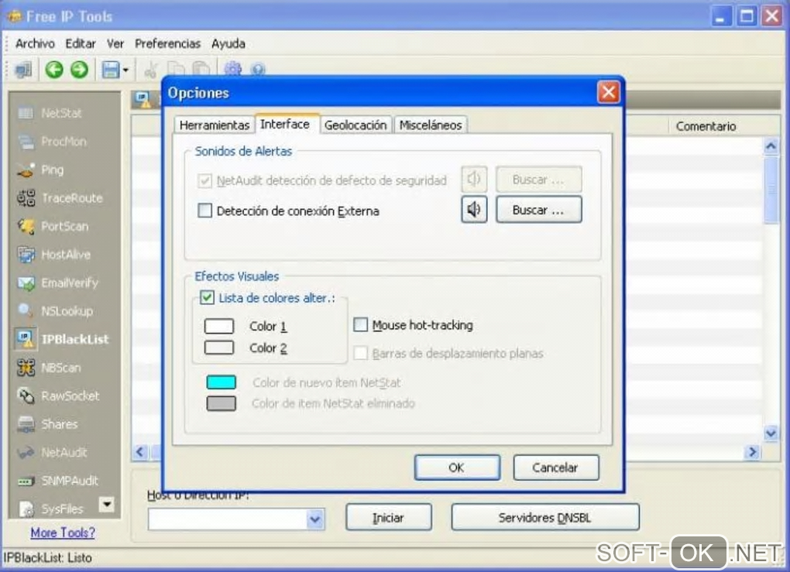
Task: Click the paste clipboard toolbar icon
Action: (202, 70)
